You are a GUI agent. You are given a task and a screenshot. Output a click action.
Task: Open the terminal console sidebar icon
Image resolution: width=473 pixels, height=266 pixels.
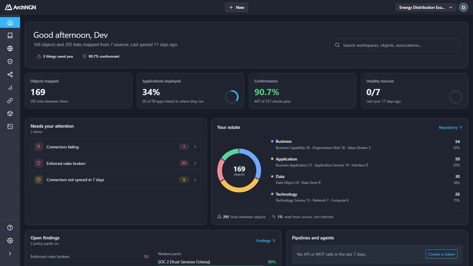(10, 126)
